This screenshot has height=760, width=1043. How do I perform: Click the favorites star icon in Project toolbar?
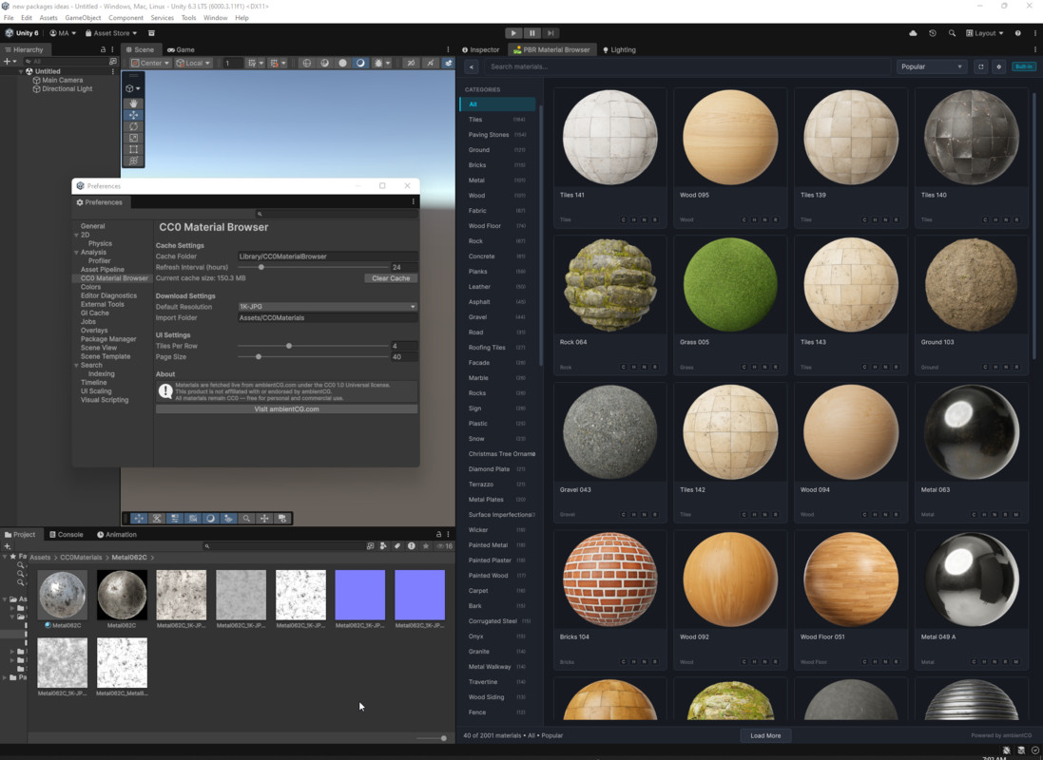point(426,546)
